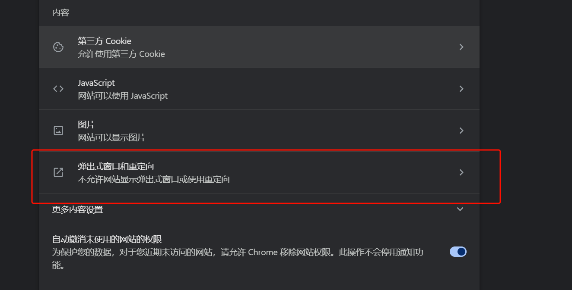Open the 弹出式窗口和重定向 title
Viewport: 572px width, 290px height.
(x=116, y=166)
